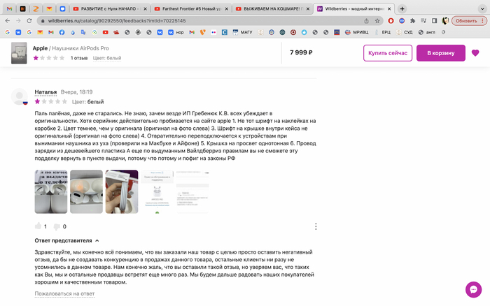Close the Farthest Frontier #5 tab

(227, 9)
